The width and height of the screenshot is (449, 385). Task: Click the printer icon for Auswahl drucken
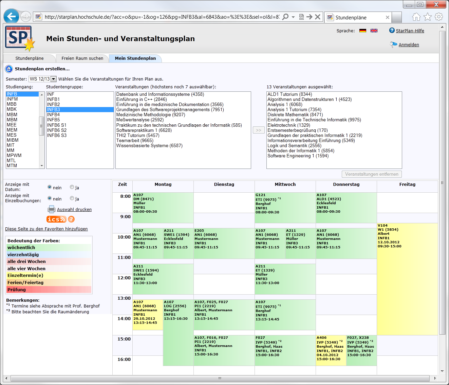51,209
